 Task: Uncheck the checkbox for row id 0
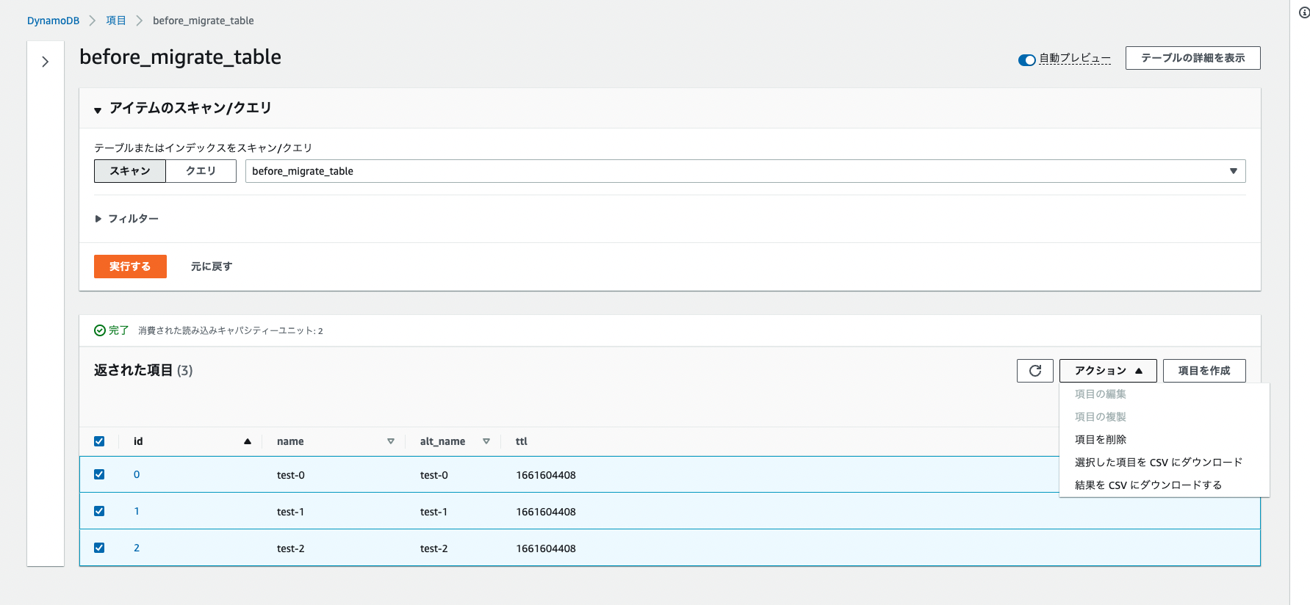click(x=99, y=474)
